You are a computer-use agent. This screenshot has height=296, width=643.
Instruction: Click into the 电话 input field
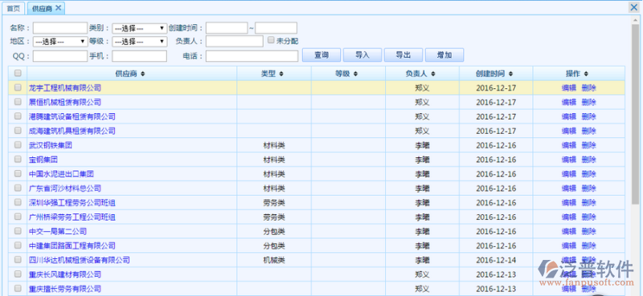(x=252, y=56)
